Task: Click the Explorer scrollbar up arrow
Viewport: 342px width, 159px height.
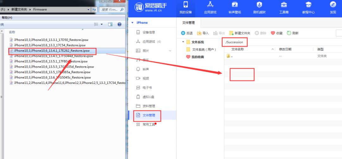Action: tap(2, 32)
